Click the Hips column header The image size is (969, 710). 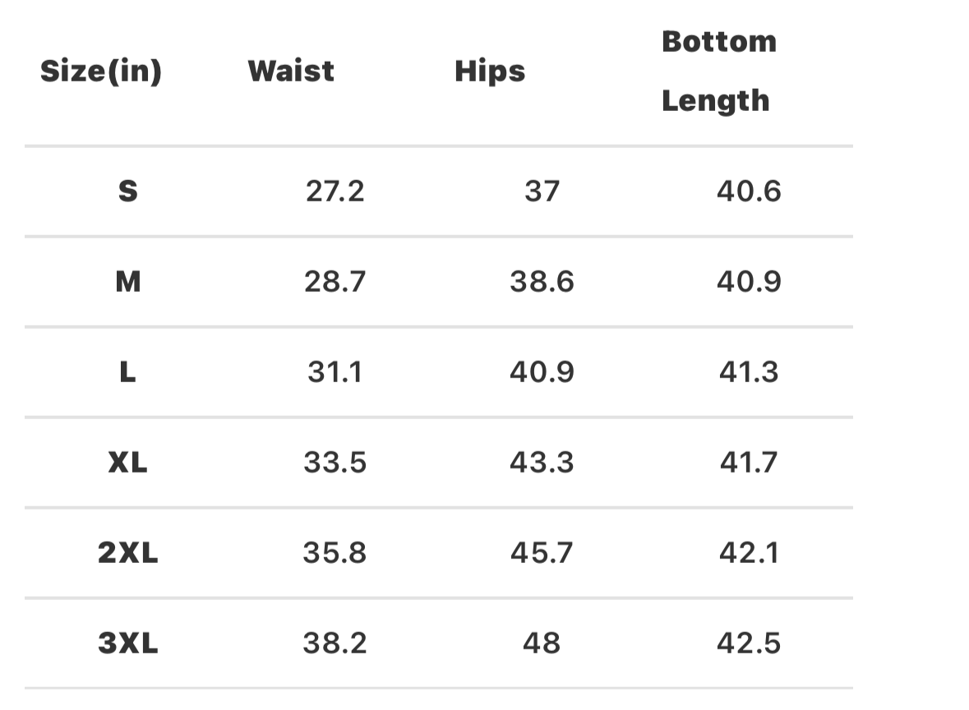tap(490, 71)
